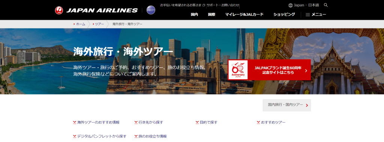Jump to デジタルパンフレットから探す section
Viewport: 384px width, 142px height.
point(100,136)
